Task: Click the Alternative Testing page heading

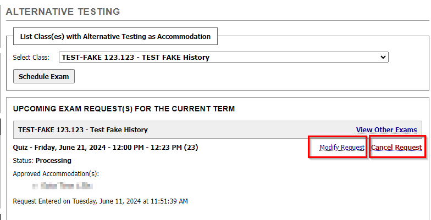Action: [63, 12]
